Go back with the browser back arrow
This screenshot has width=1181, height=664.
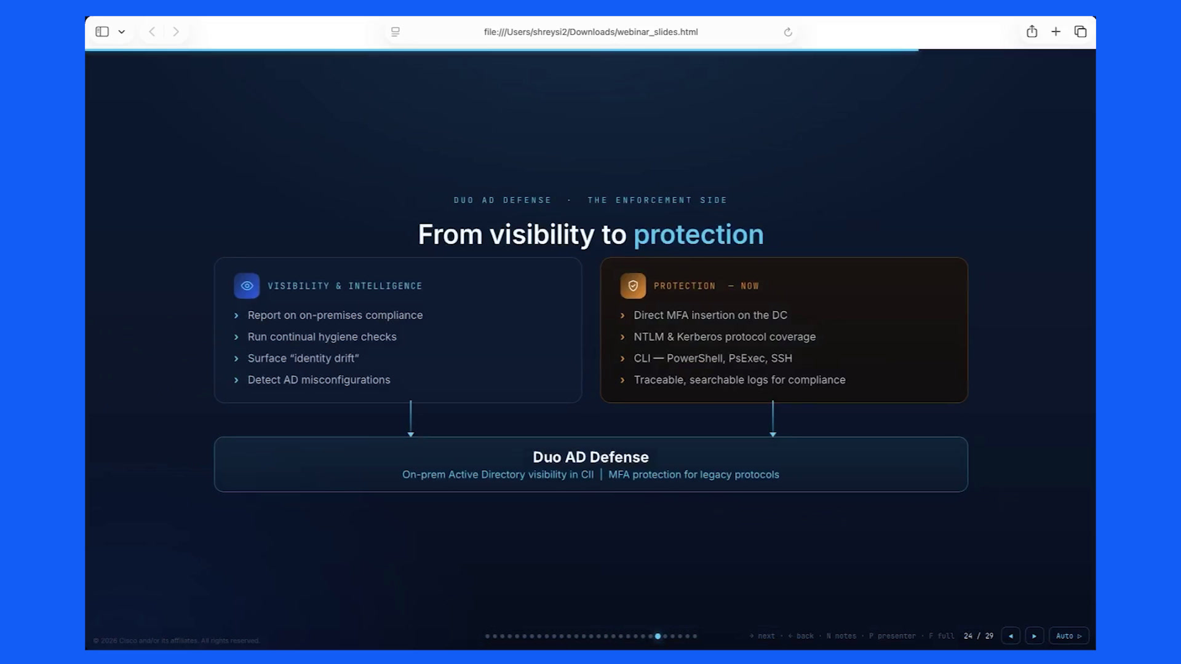(152, 31)
